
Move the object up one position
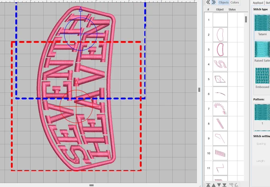214,185
